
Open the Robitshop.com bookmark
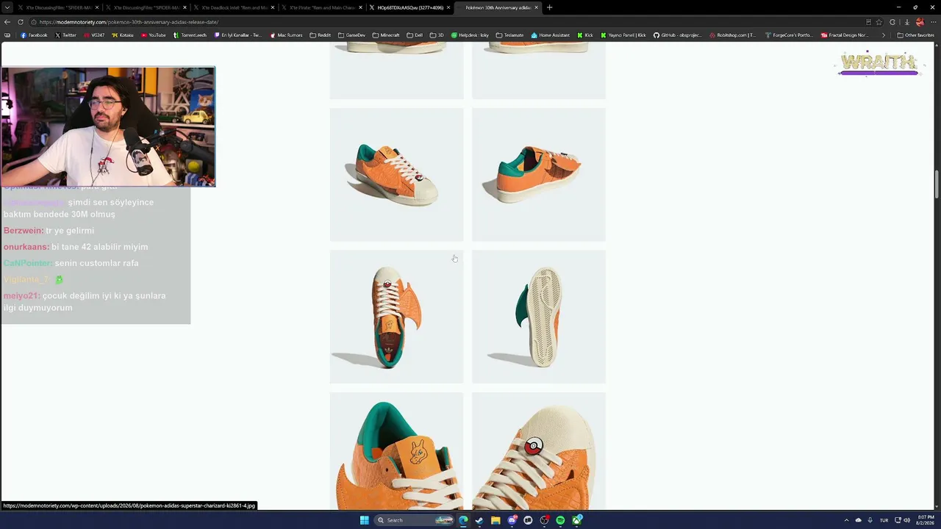(x=734, y=35)
